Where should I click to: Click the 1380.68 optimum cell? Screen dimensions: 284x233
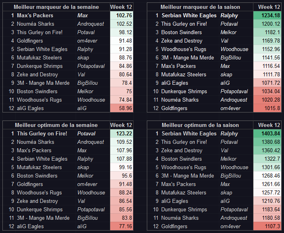click(x=267, y=142)
